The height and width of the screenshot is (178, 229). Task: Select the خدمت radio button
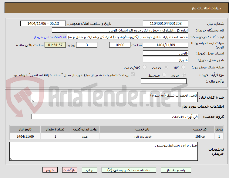[166, 67]
